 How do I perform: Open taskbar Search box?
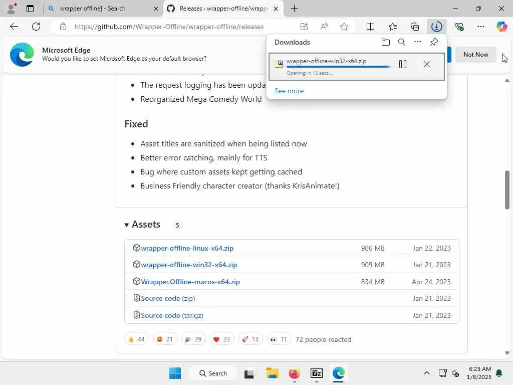pos(213,373)
